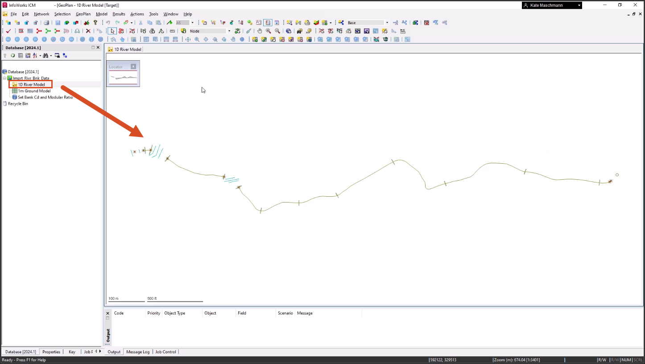This screenshot has width=645, height=364.
Task: Open the Selection menu
Action: 62,14
